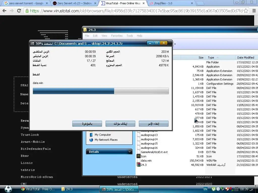
Task: Click the tehtris engine name
Action: tap(28, 170)
